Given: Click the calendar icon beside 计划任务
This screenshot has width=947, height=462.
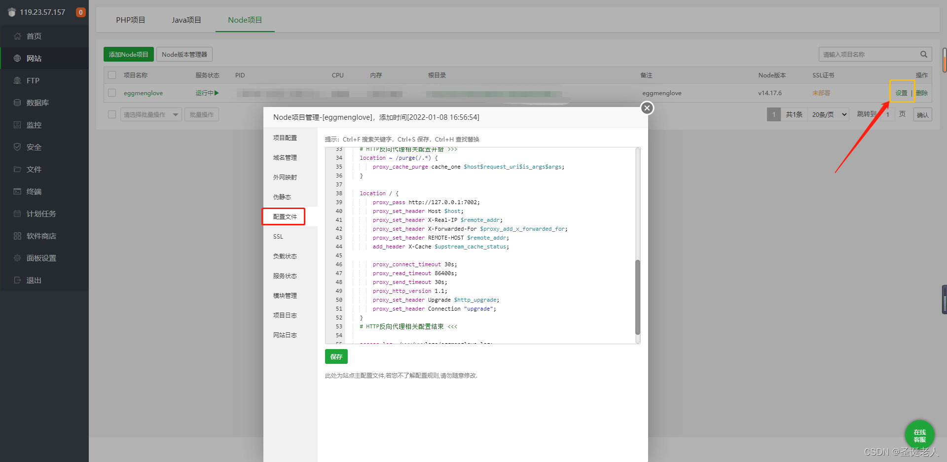Looking at the screenshot, I should (17, 213).
